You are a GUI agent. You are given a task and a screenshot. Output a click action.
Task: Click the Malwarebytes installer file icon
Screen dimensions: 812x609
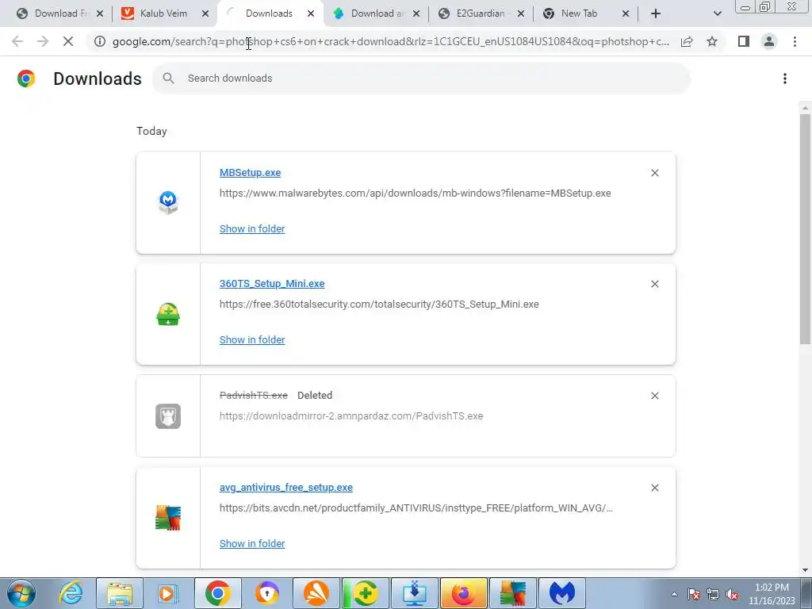tap(168, 202)
